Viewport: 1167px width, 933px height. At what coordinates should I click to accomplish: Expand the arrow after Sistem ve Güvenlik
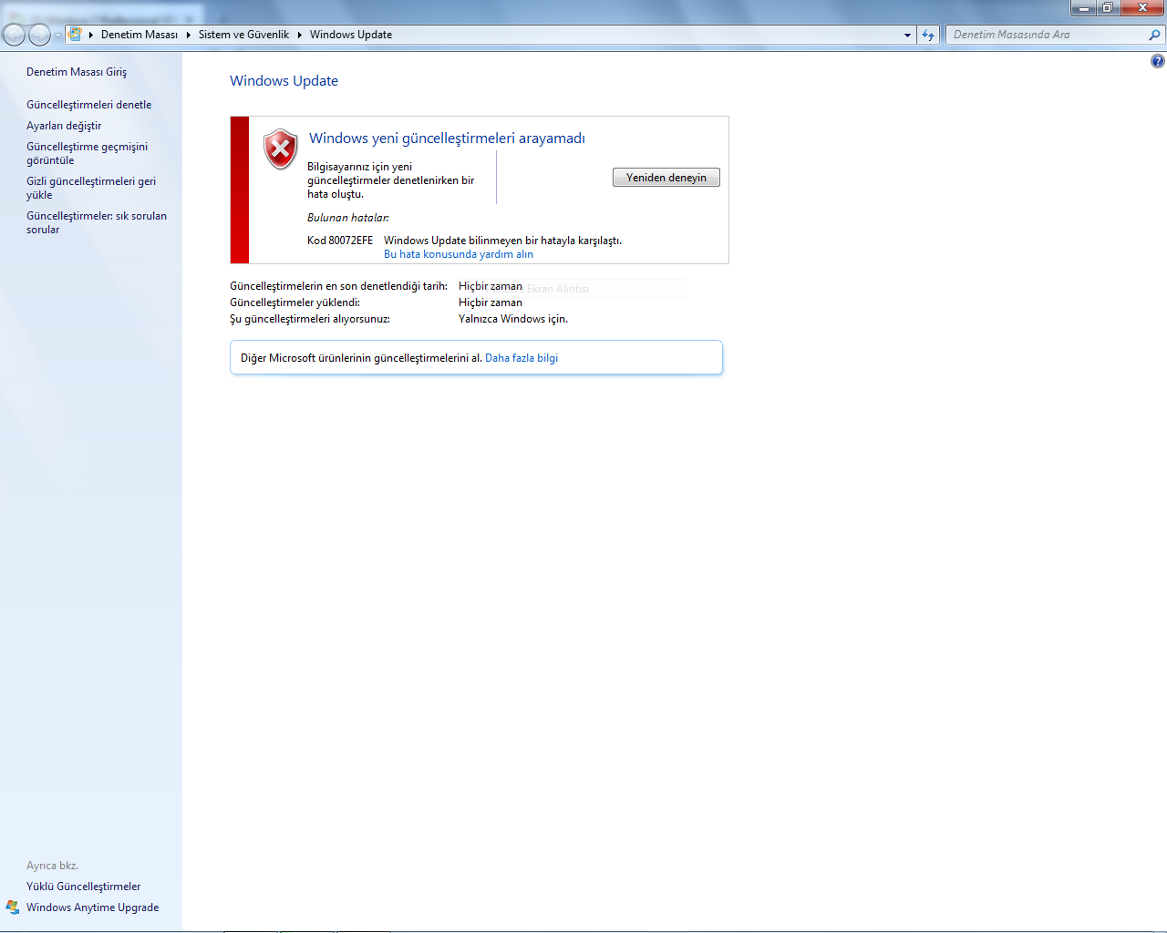(299, 35)
